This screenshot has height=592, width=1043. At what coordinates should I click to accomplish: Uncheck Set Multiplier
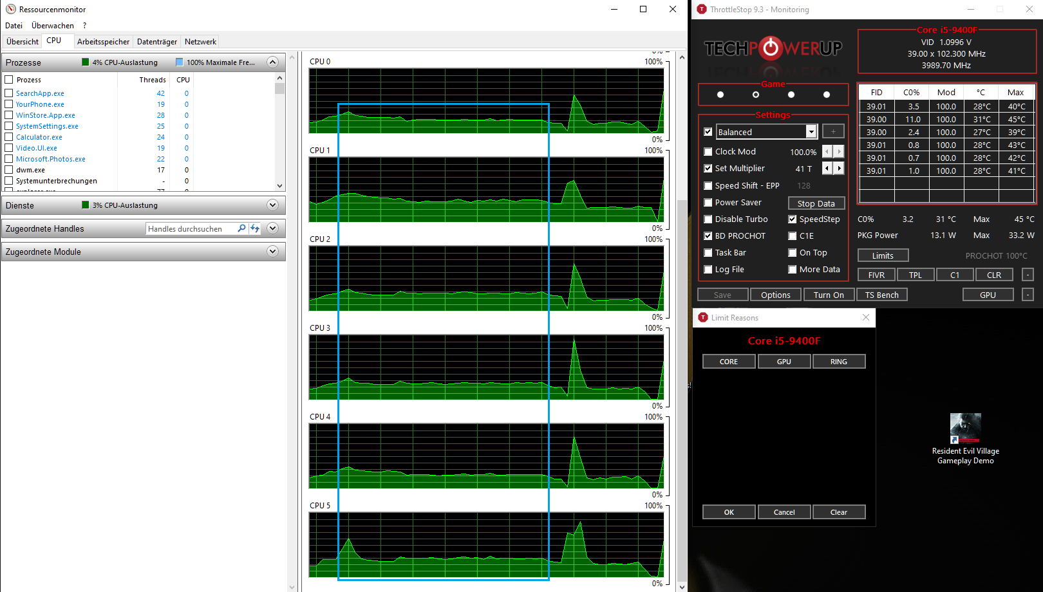click(x=708, y=169)
